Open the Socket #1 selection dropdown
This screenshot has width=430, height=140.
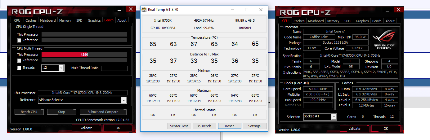(x=334, y=117)
